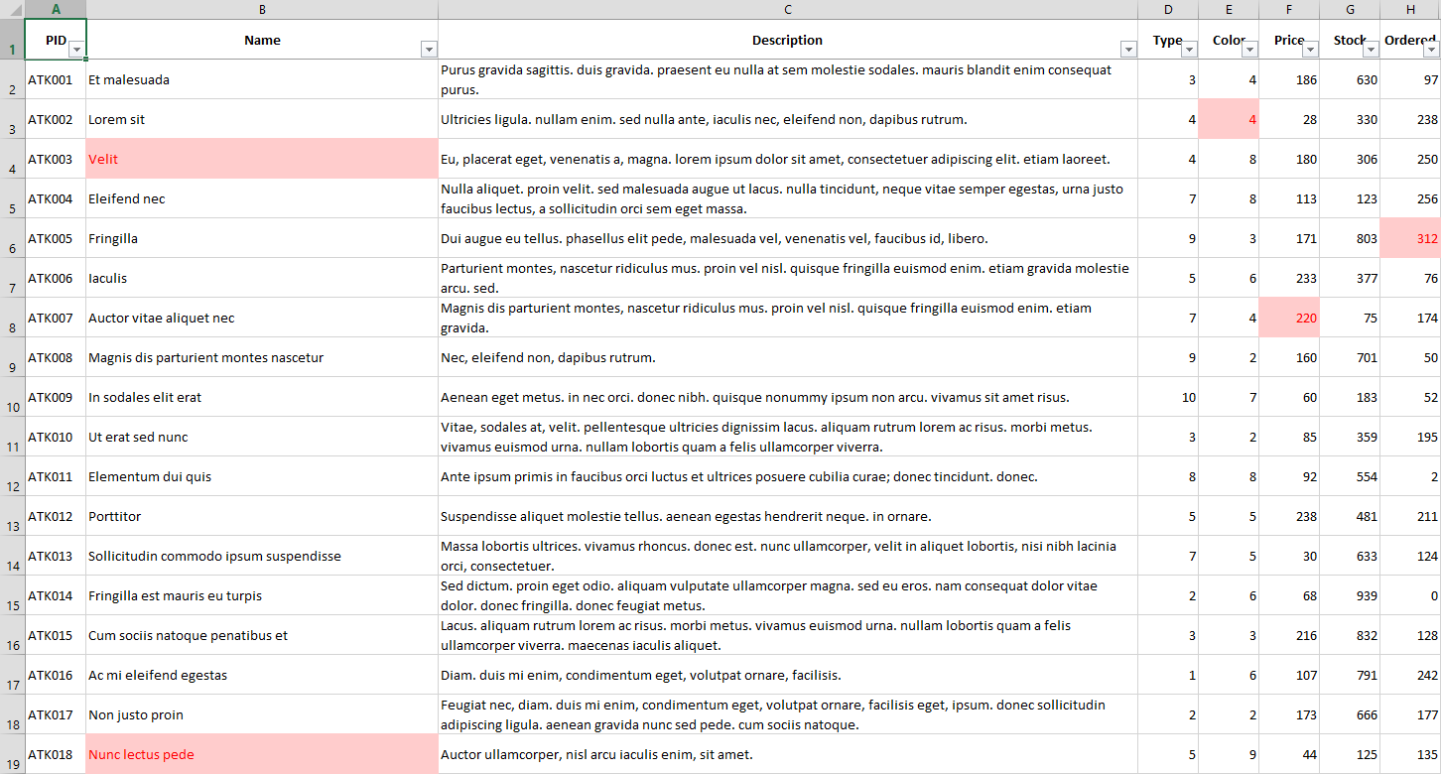Select Magnis dis parturient montes nascetur name cell
The width and height of the screenshot is (1441, 774).
[262, 357]
